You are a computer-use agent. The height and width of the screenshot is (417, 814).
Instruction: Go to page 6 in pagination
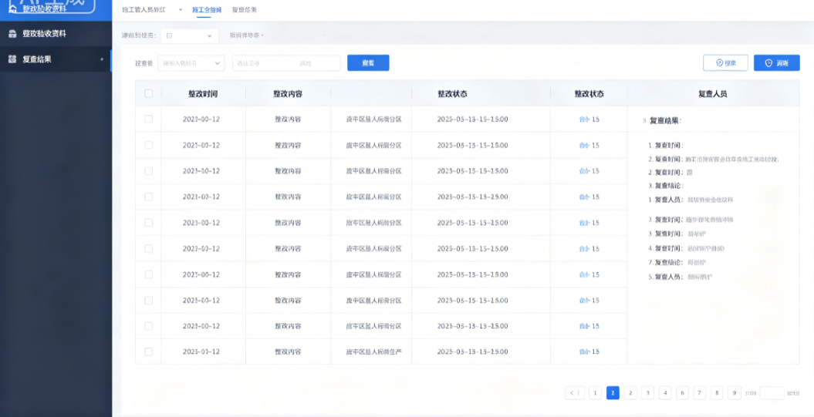tap(682, 393)
